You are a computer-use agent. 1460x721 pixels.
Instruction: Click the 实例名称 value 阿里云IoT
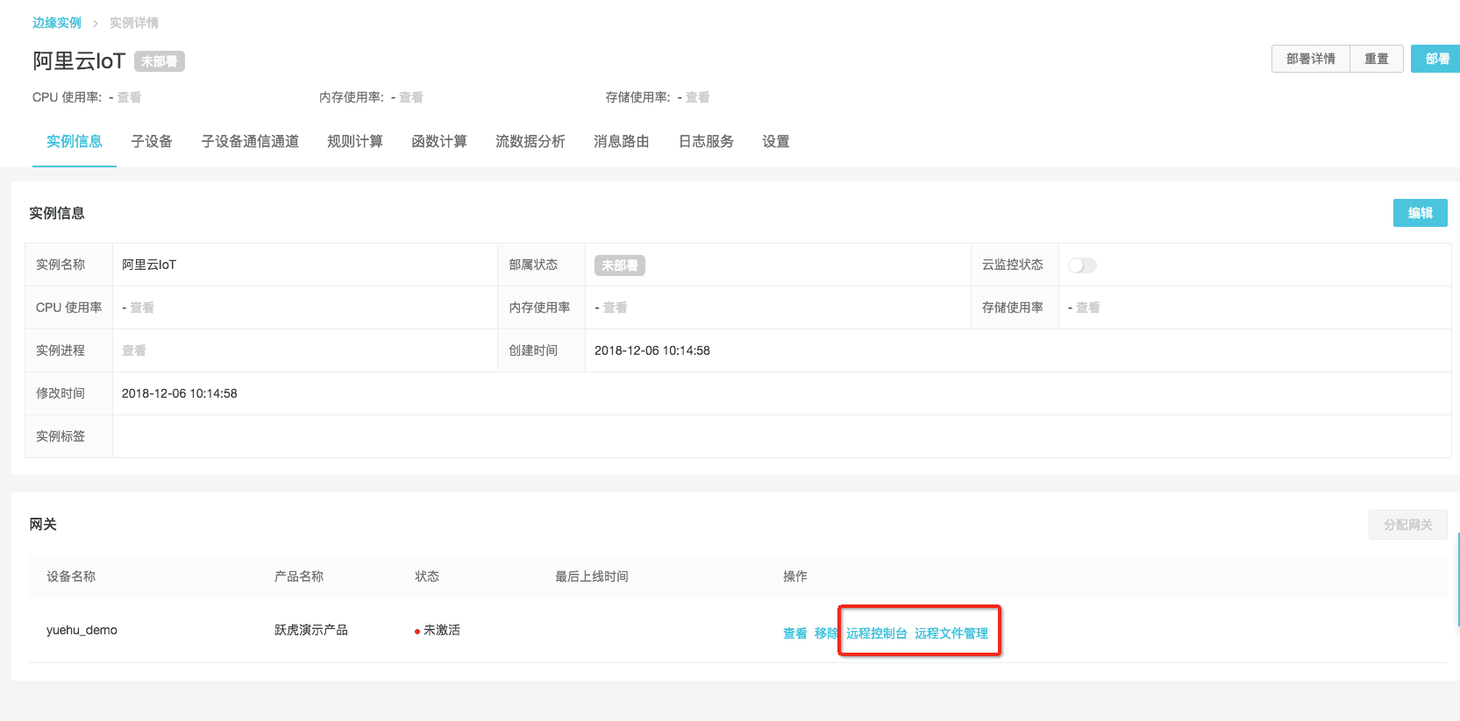click(149, 265)
